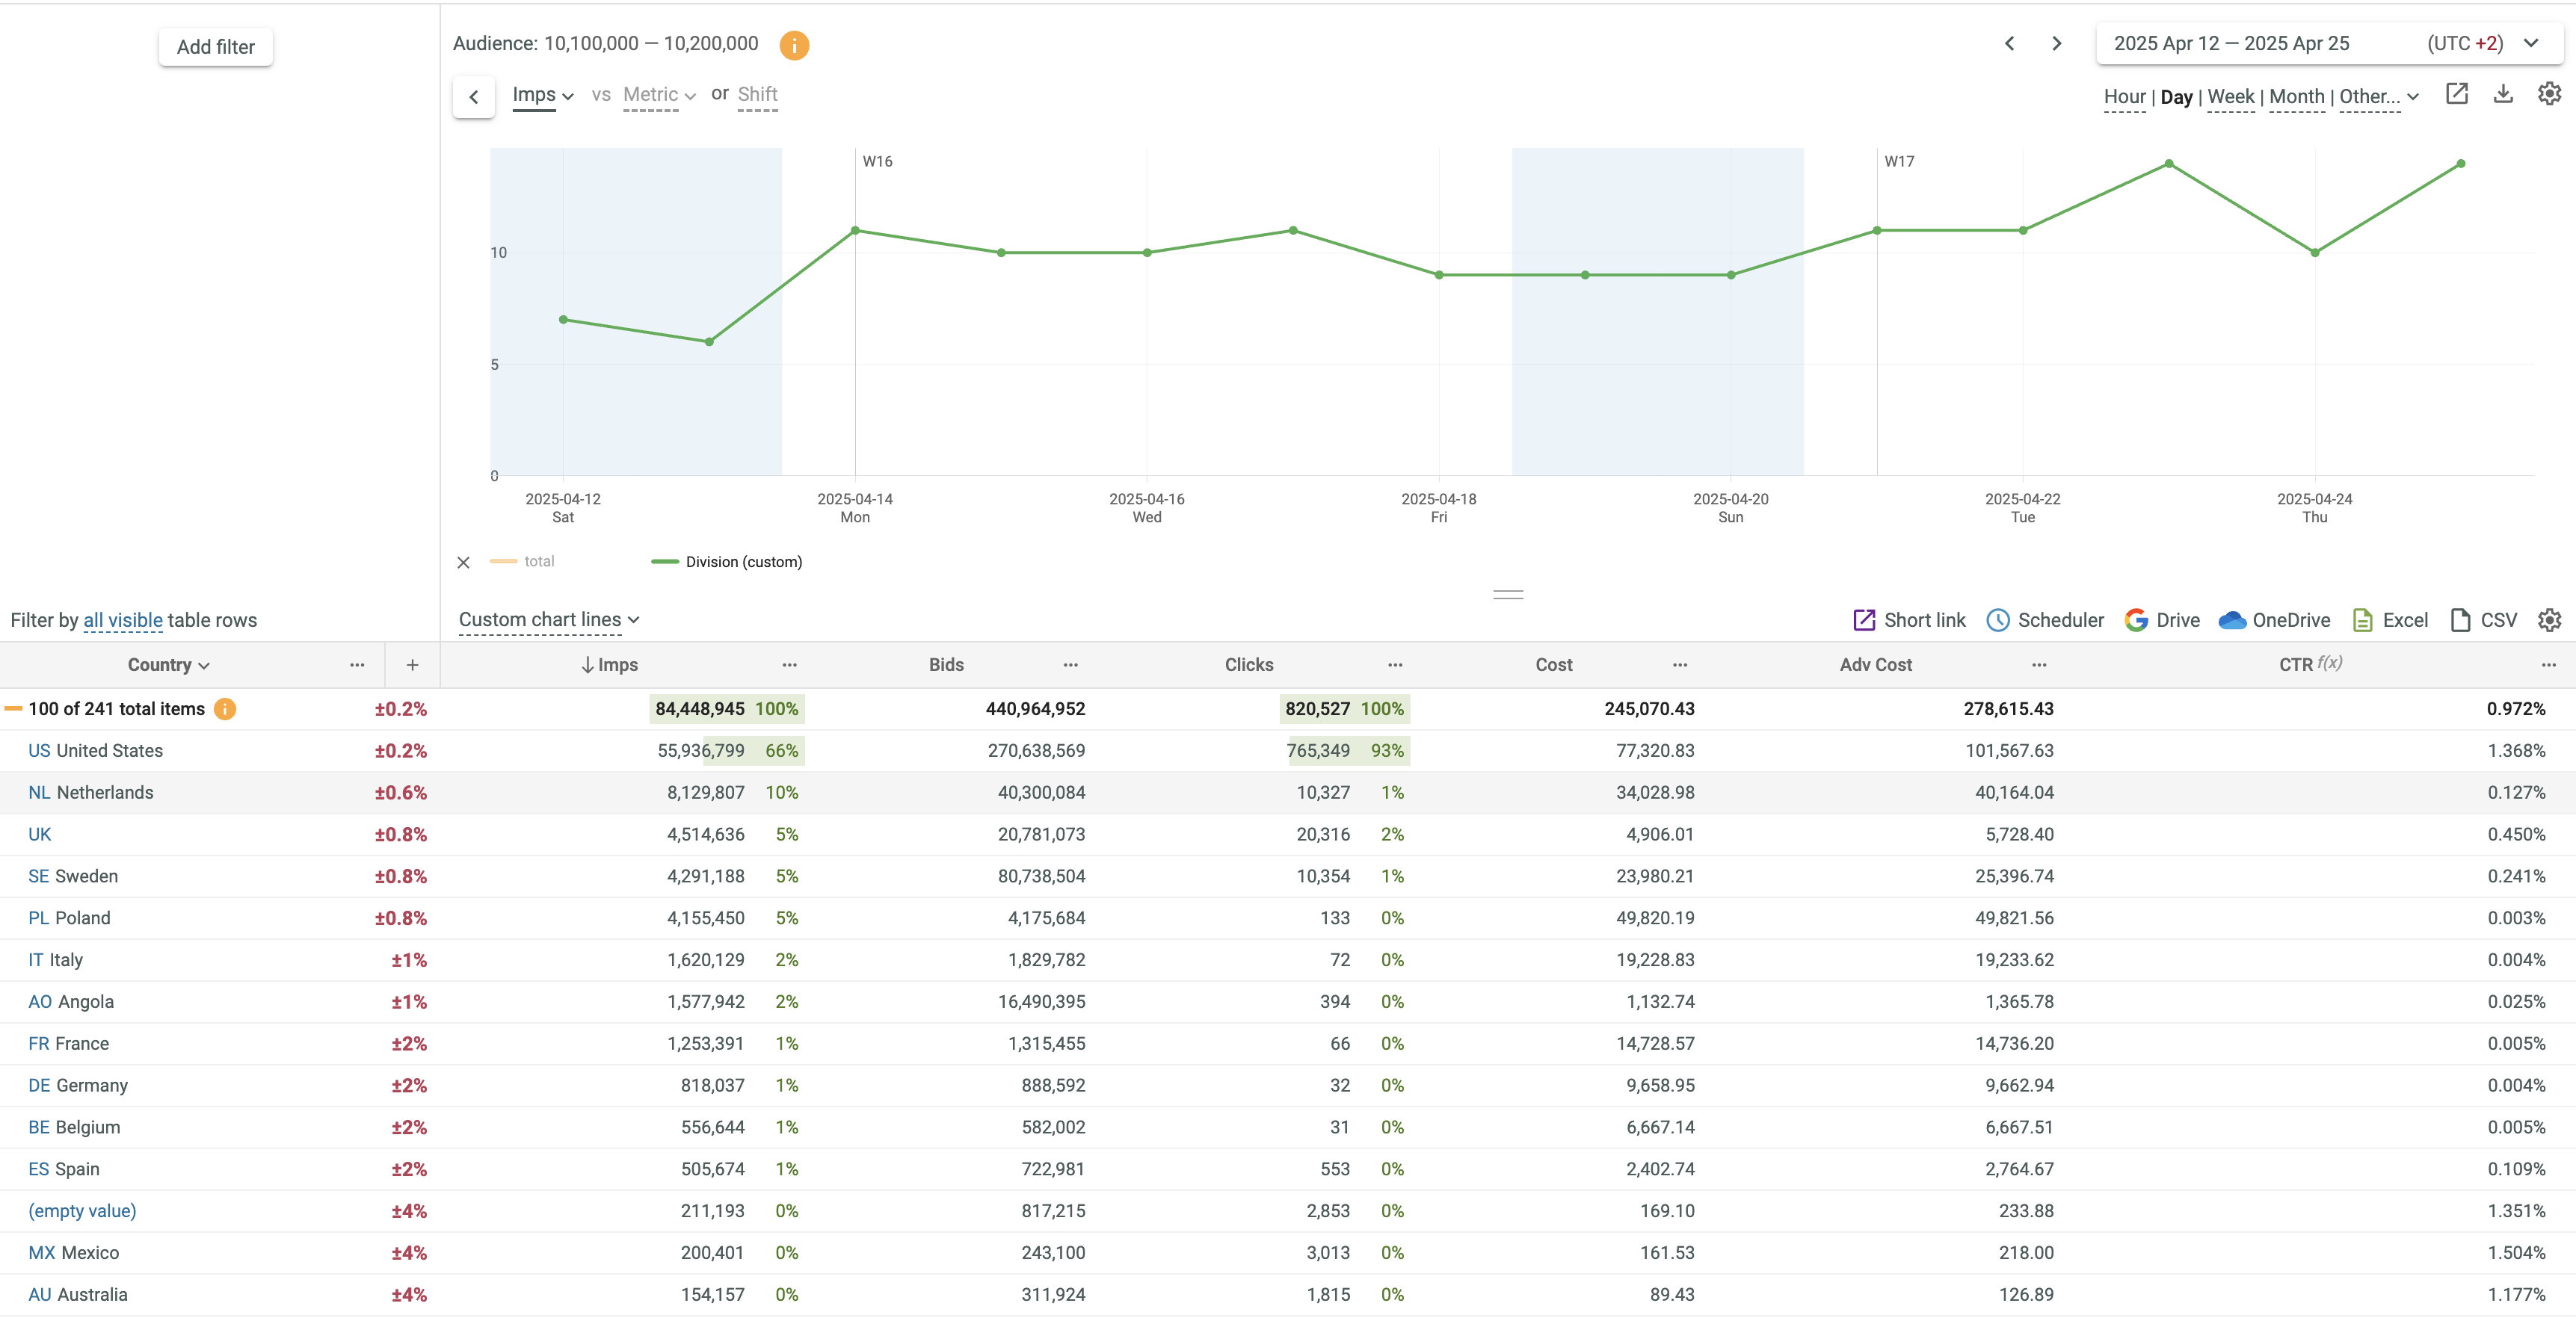This screenshot has width=2576, height=1318.
Task: Open chart in new window icon
Action: point(2456,94)
